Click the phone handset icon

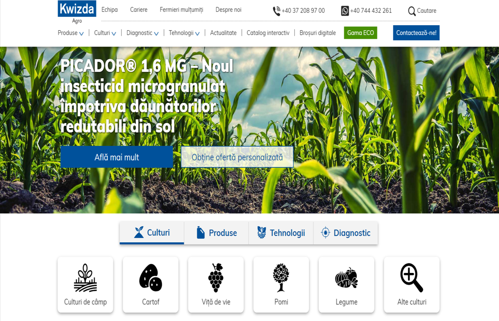pyautogui.click(x=276, y=11)
